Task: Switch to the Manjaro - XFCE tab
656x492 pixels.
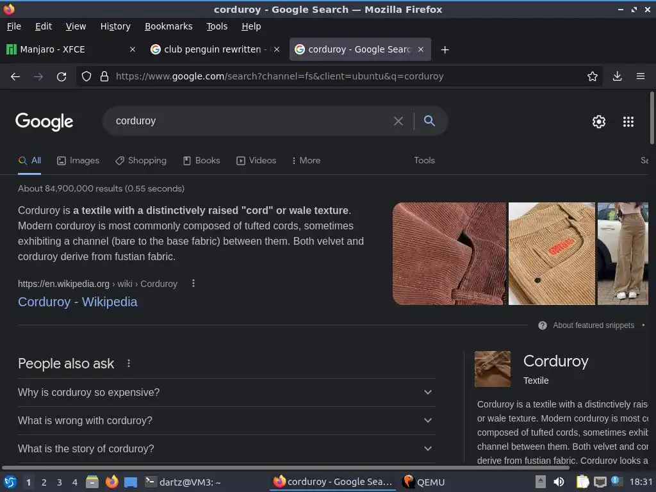Action: tap(67, 49)
